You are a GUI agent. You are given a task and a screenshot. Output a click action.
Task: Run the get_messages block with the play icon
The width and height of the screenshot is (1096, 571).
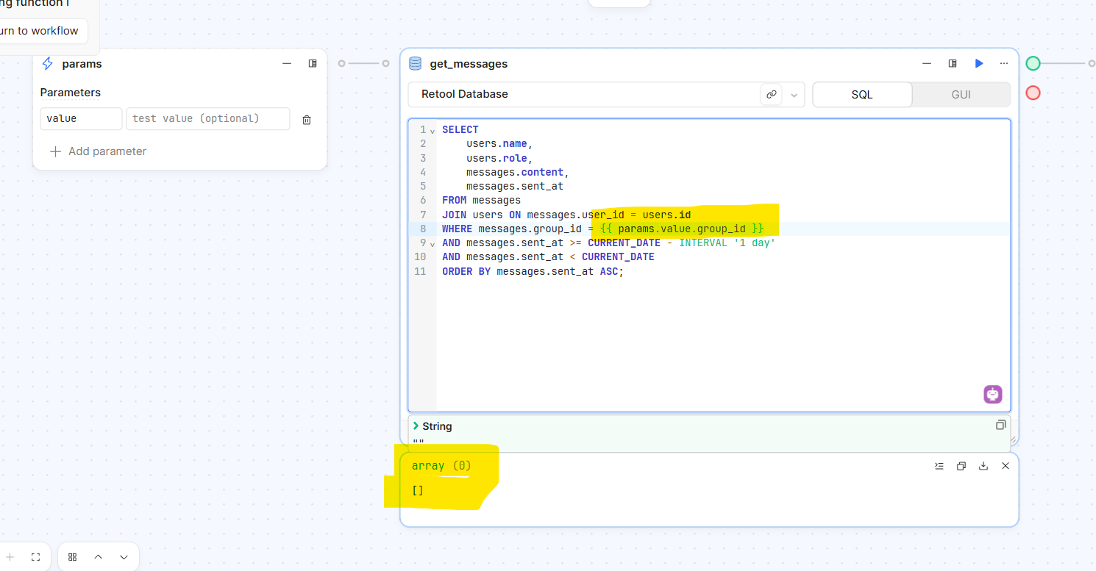979,64
